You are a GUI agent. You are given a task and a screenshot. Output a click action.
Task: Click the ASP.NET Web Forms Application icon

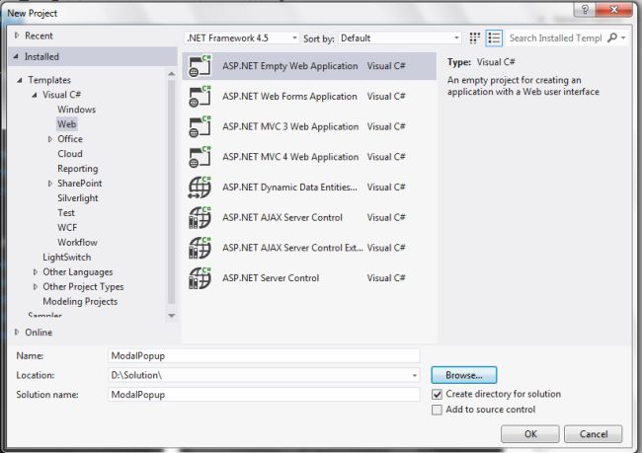[x=200, y=96]
